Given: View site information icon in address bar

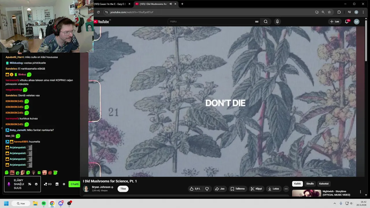Looking at the screenshot, I should pos(106,12).
